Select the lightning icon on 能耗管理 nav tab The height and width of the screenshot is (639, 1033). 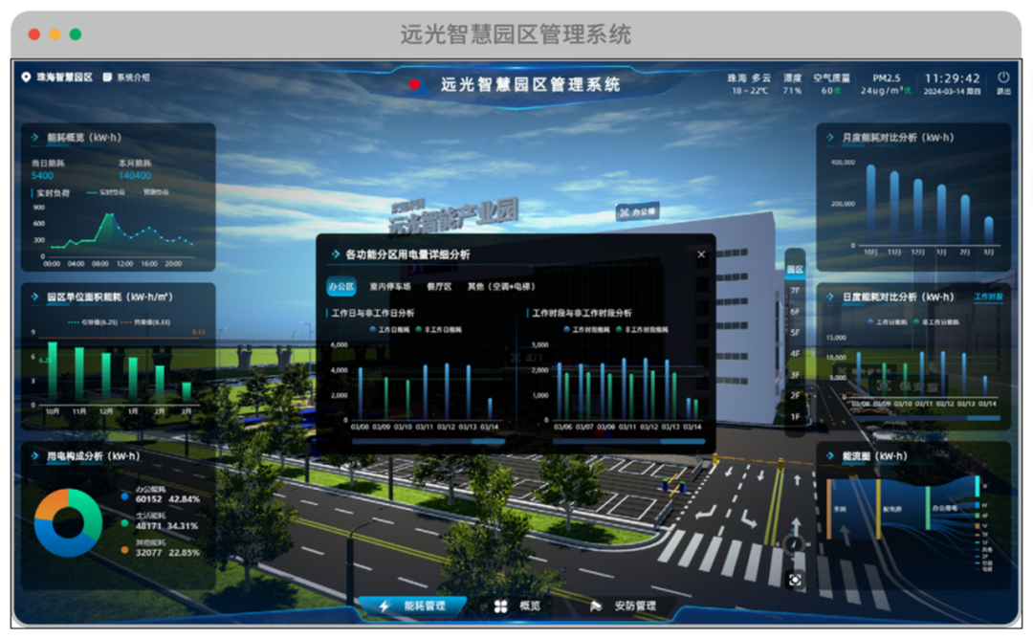385,605
